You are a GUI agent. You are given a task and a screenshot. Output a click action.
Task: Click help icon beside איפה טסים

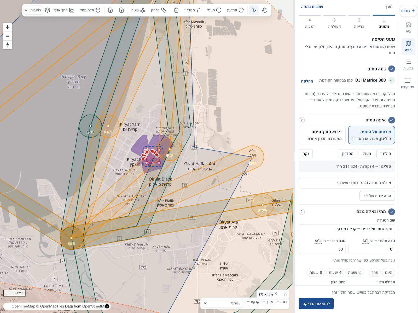point(302,120)
